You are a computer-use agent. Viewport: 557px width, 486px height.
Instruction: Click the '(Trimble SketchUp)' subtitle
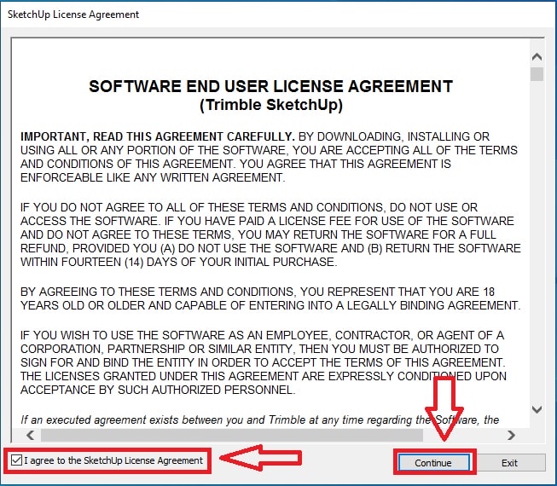pyautogui.click(x=271, y=105)
